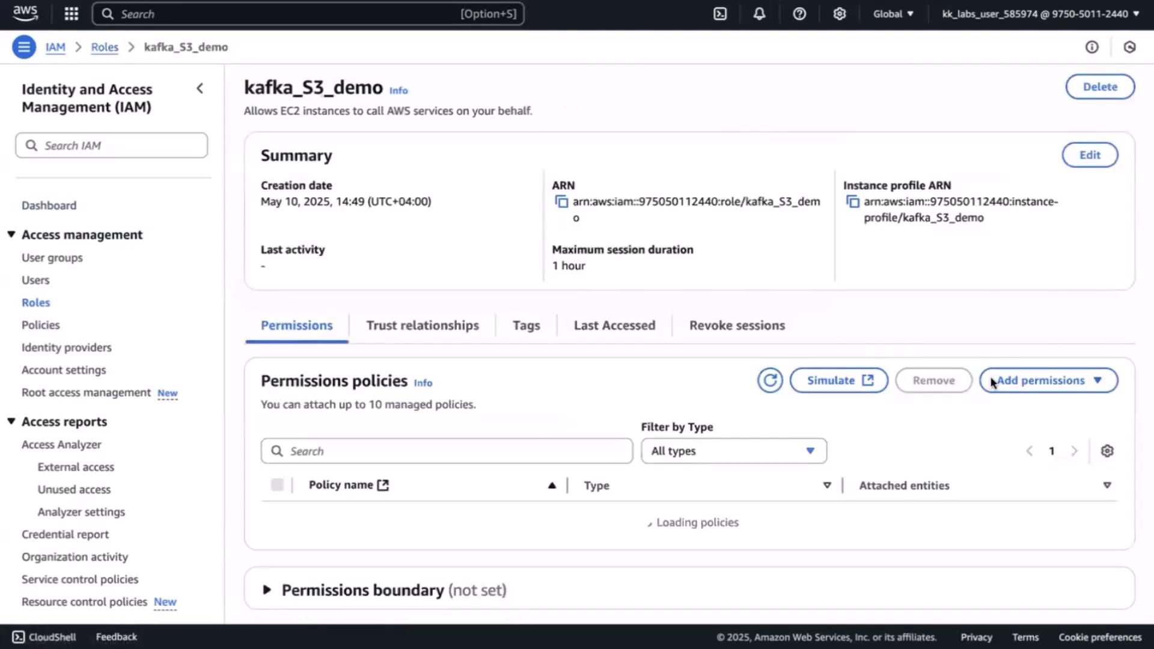Open the AWS home logo
The image size is (1154, 649).
click(x=25, y=13)
